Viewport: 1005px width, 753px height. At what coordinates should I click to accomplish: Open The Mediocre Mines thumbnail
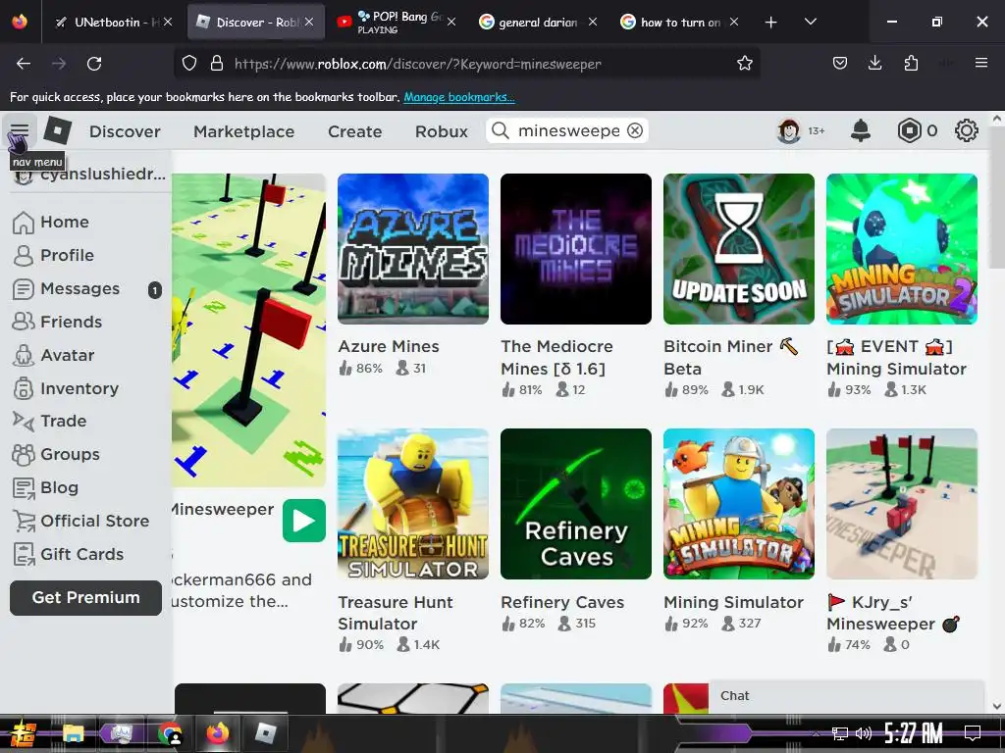tap(575, 248)
